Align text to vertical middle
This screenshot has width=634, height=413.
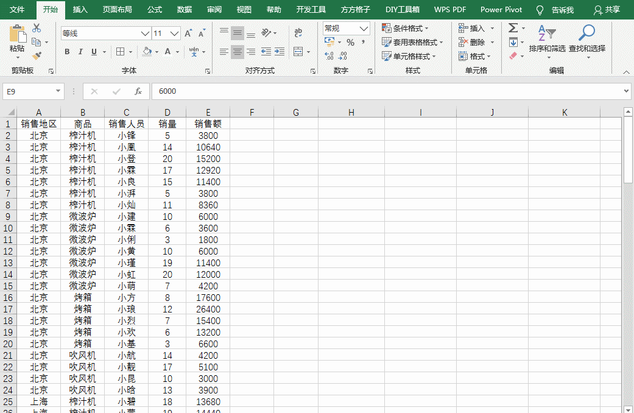coord(238,33)
